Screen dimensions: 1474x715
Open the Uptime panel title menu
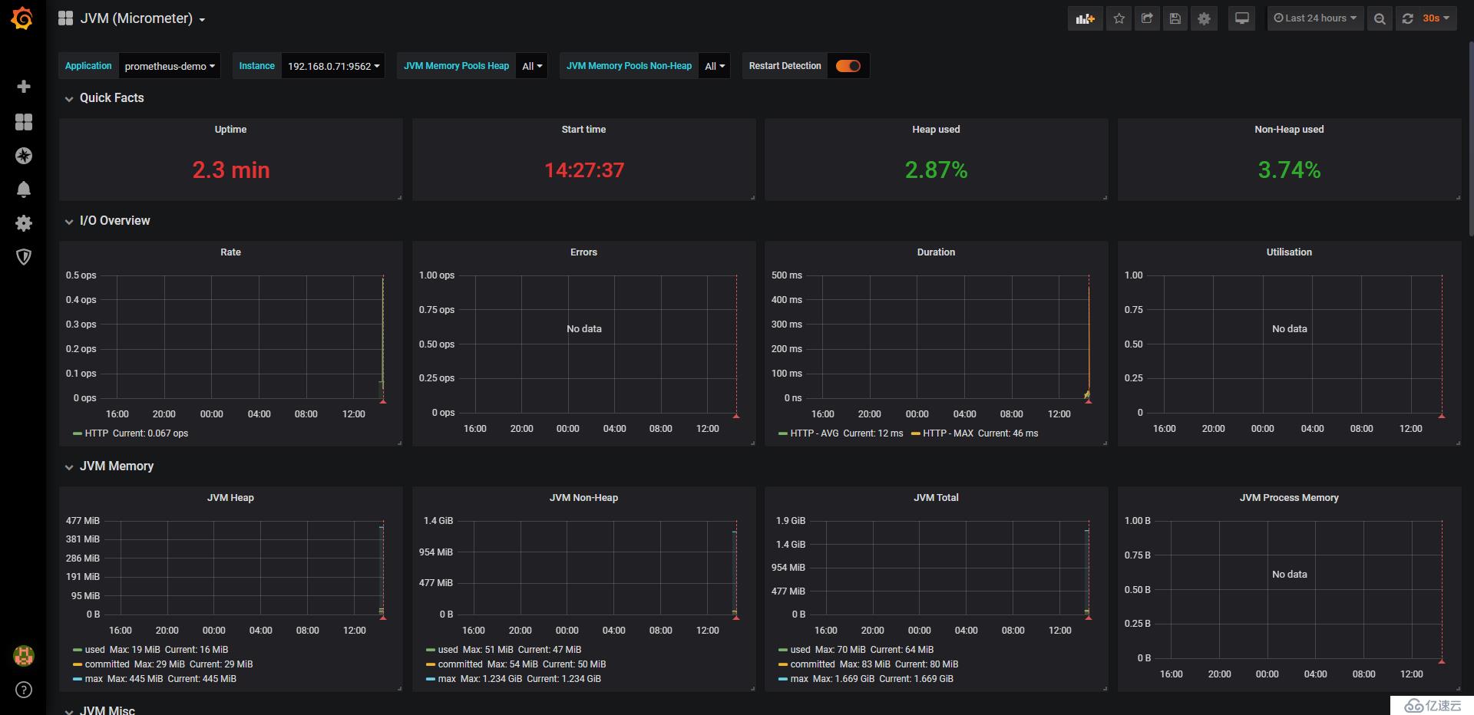tap(230, 129)
